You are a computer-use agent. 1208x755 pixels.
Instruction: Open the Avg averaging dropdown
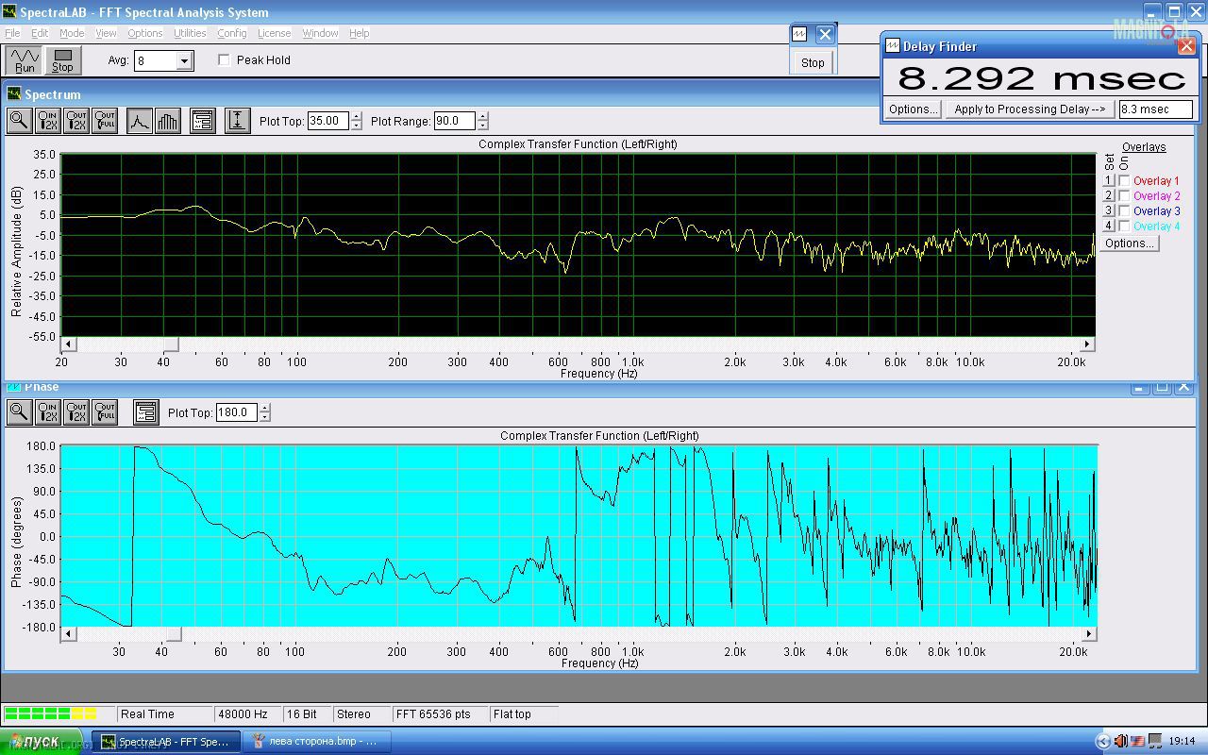tap(185, 60)
